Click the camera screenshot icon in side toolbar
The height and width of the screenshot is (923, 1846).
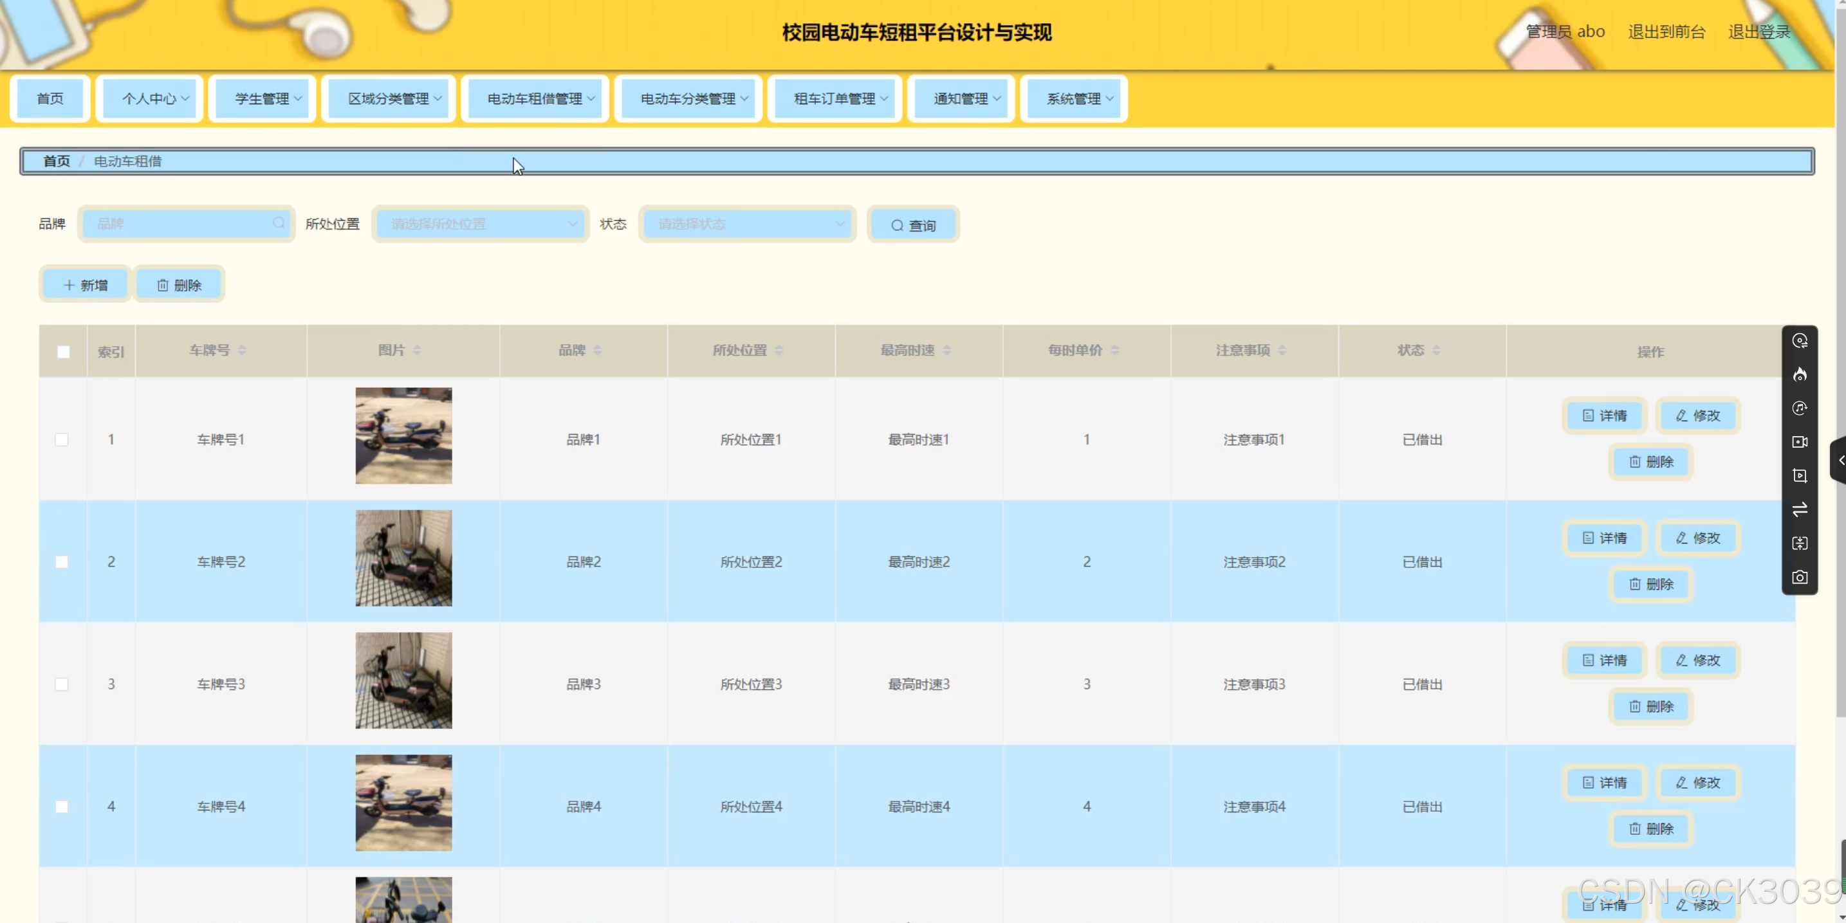tap(1800, 578)
